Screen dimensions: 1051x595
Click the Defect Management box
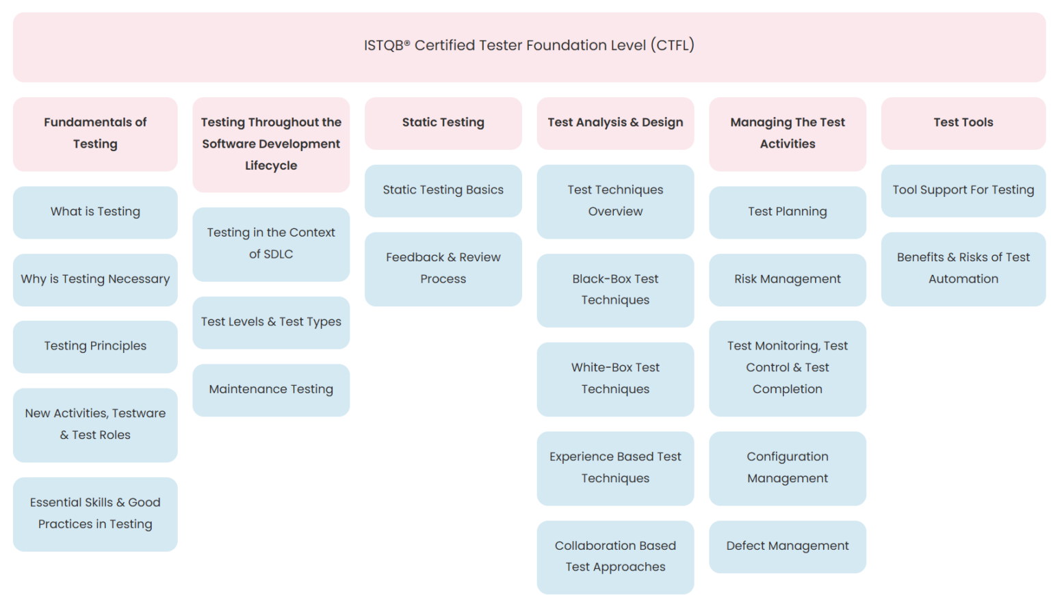click(787, 546)
